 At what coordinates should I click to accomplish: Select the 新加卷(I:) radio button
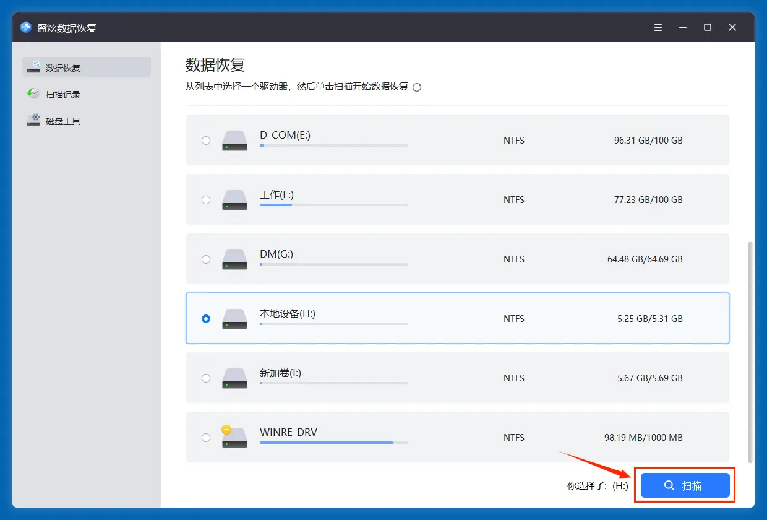[206, 378]
